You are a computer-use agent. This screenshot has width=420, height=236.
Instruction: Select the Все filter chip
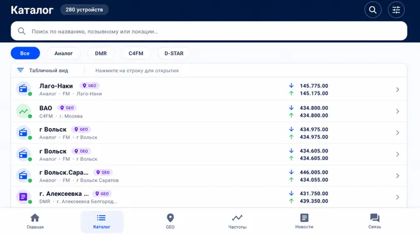pos(25,53)
